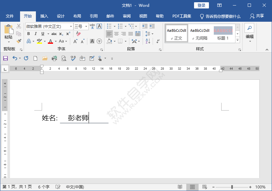Click the 共享 share button
Viewport: 272px width, 191px height.
pyautogui.click(x=257, y=16)
